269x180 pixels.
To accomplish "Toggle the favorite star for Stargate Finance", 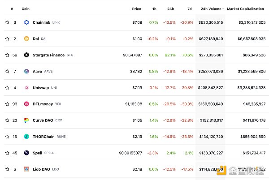I will [x=7, y=55].
